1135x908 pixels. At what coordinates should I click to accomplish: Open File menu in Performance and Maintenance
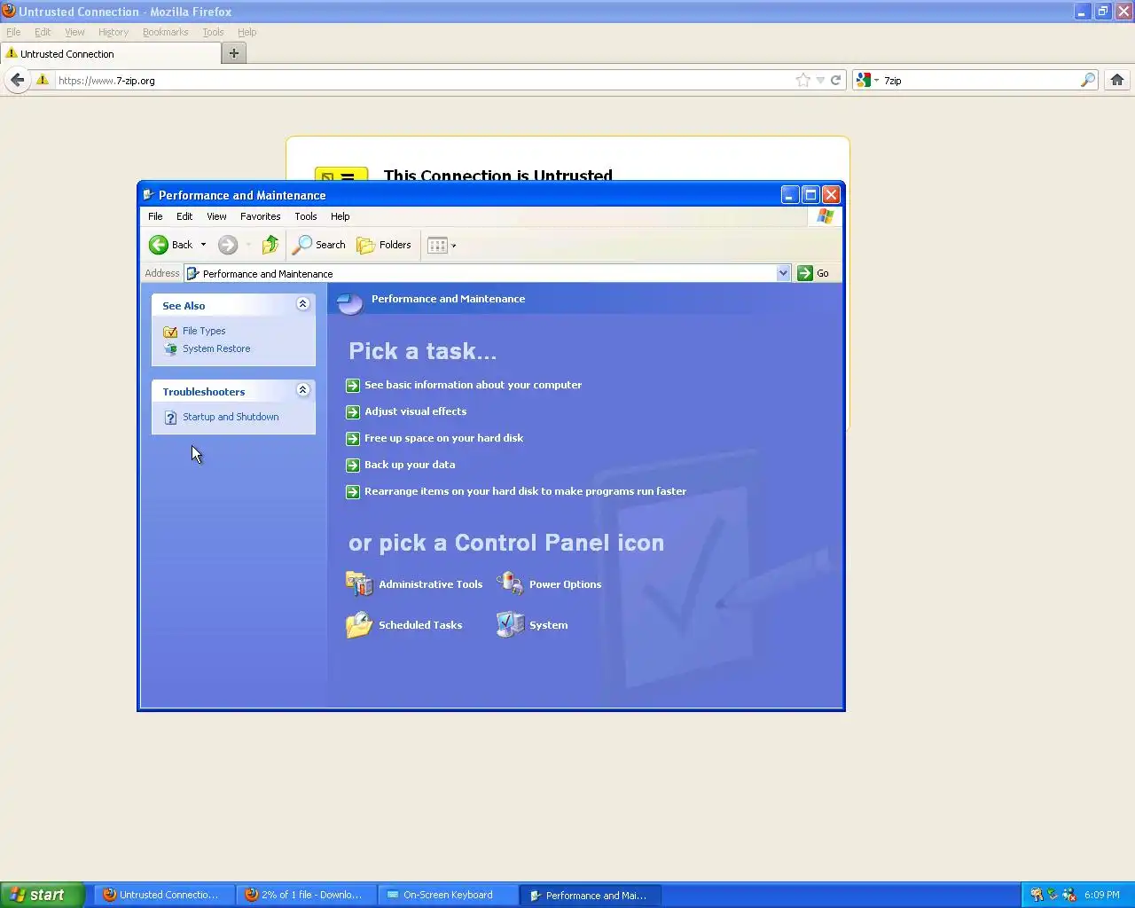click(x=155, y=216)
